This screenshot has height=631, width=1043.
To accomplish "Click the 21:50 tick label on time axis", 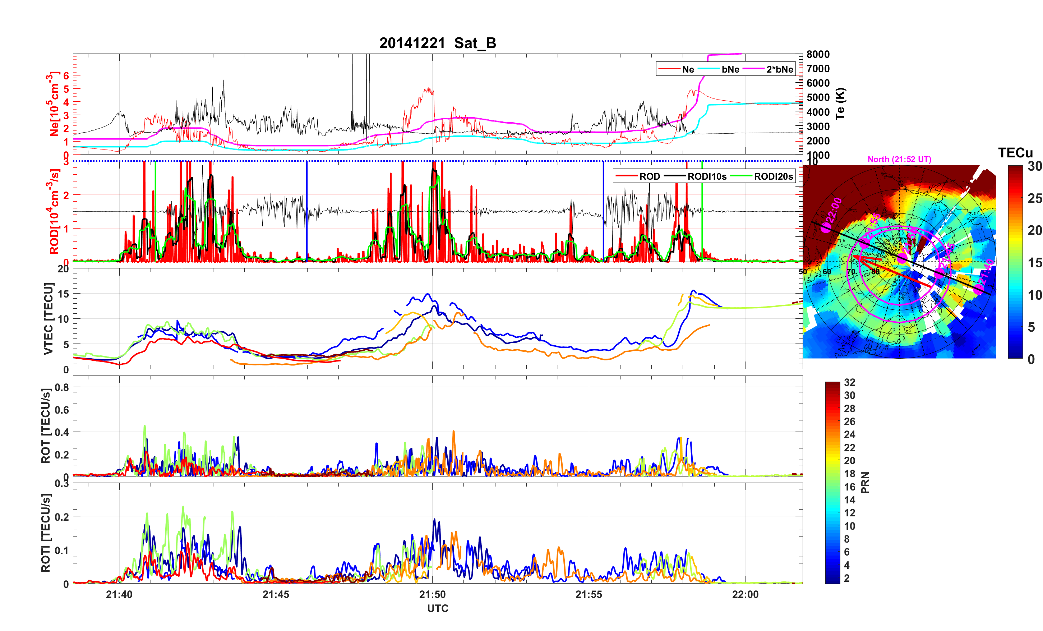I will coord(432,594).
